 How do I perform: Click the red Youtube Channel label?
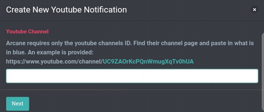[27, 32]
